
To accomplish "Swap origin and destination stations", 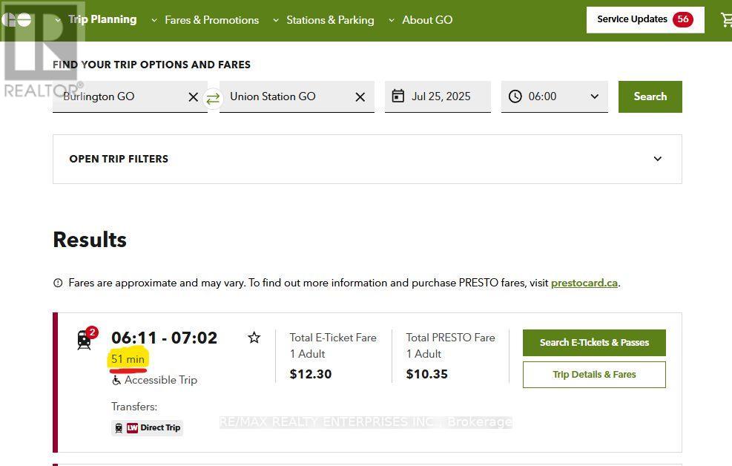I will [213, 99].
